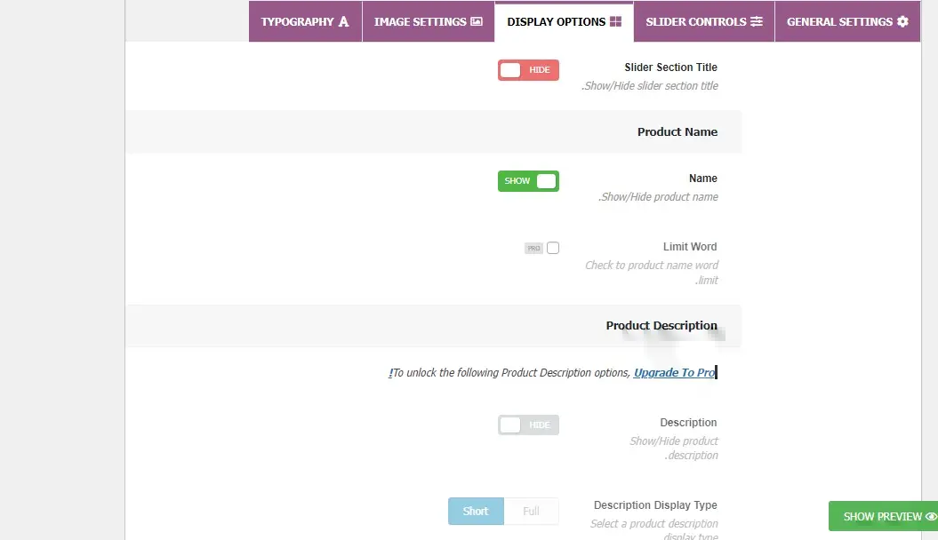
Task: Turn off the product Name show switch
Action: [x=528, y=181]
